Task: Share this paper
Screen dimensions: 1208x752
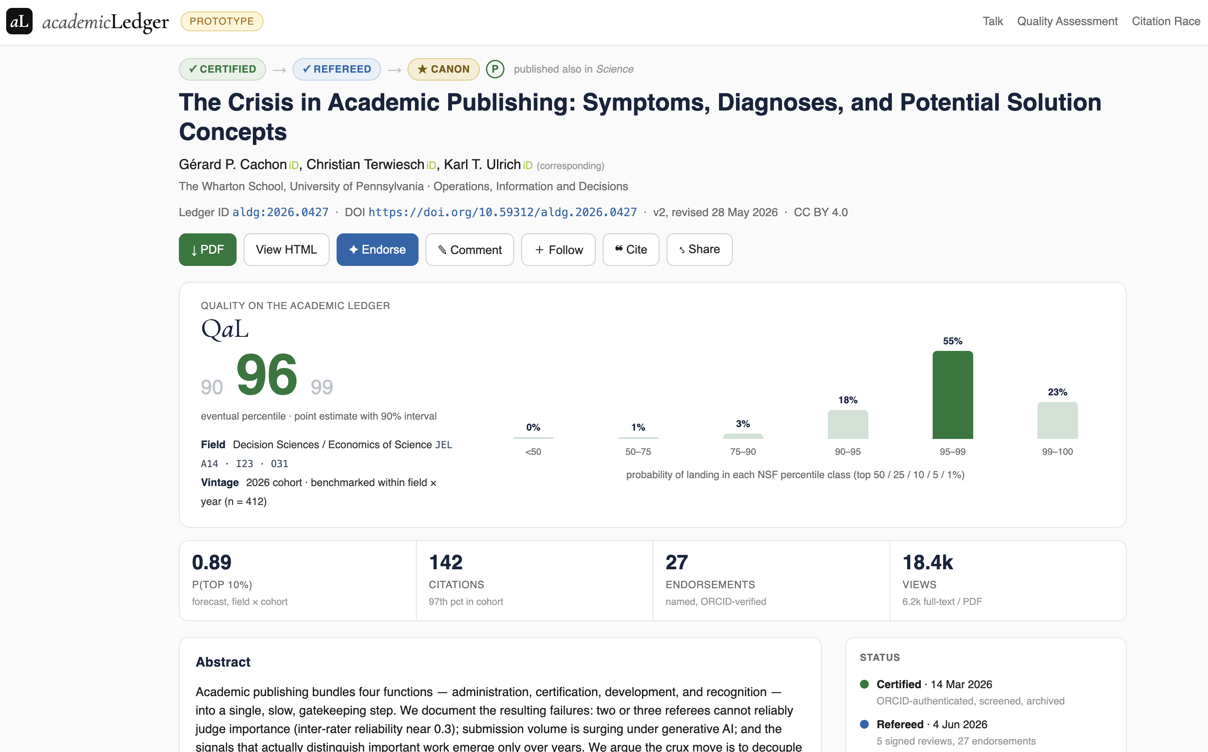Action: [x=699, y=250]
